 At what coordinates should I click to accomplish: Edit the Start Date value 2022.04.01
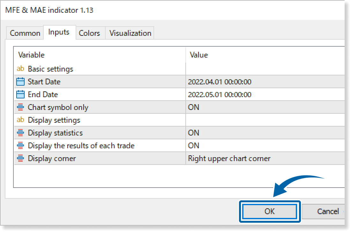[220, 82]
